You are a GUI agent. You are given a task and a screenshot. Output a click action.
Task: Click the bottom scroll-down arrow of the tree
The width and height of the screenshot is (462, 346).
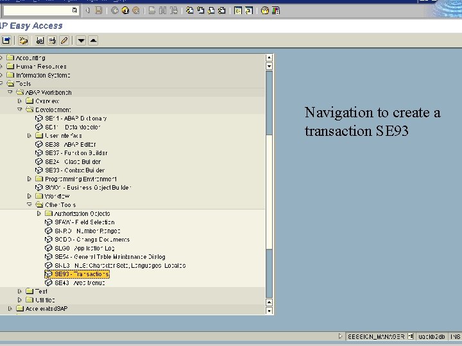point(269,311)
